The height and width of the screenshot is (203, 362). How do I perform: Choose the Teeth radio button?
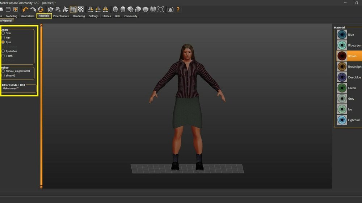[x=3, y=56]
